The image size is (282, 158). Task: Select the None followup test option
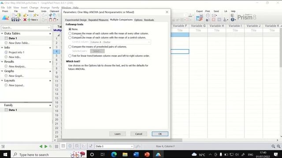point(70,29)
